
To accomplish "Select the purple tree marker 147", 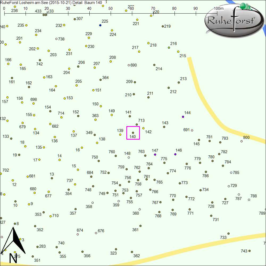I will [x=155, y=155].
